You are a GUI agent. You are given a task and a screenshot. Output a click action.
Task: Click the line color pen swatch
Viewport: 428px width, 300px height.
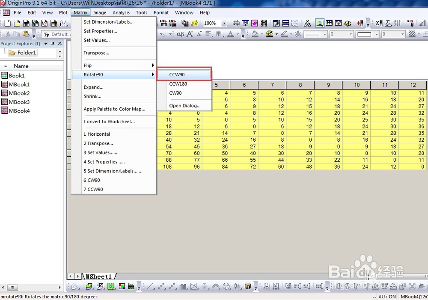[x=285, y=34]
